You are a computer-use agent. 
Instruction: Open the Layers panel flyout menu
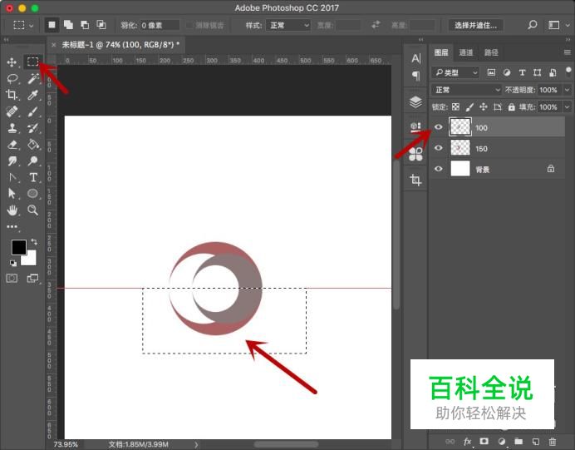567,52
